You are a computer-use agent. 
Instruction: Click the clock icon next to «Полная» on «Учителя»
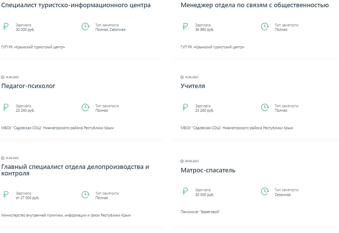click(264, 108)
